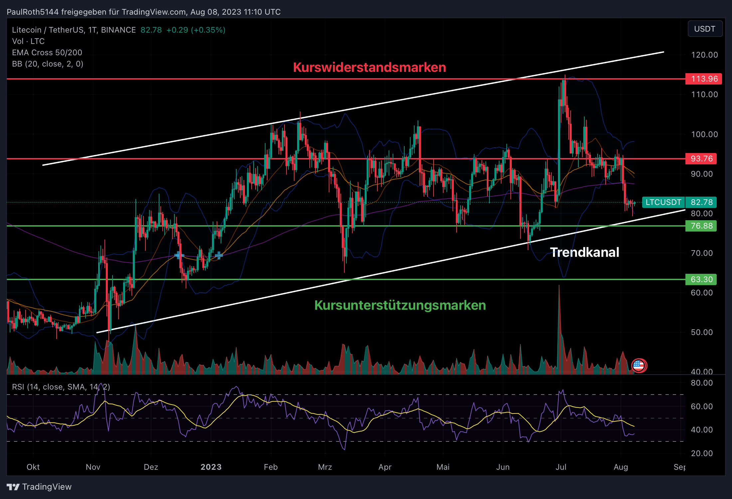
Task: Select the BB (20, close, 2, 0) legend
Action: [x=48, y=64]
